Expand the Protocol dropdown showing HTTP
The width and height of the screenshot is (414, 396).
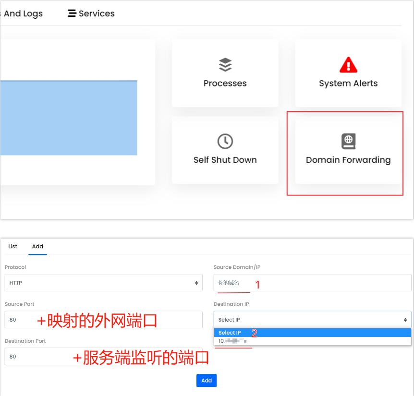103,283
